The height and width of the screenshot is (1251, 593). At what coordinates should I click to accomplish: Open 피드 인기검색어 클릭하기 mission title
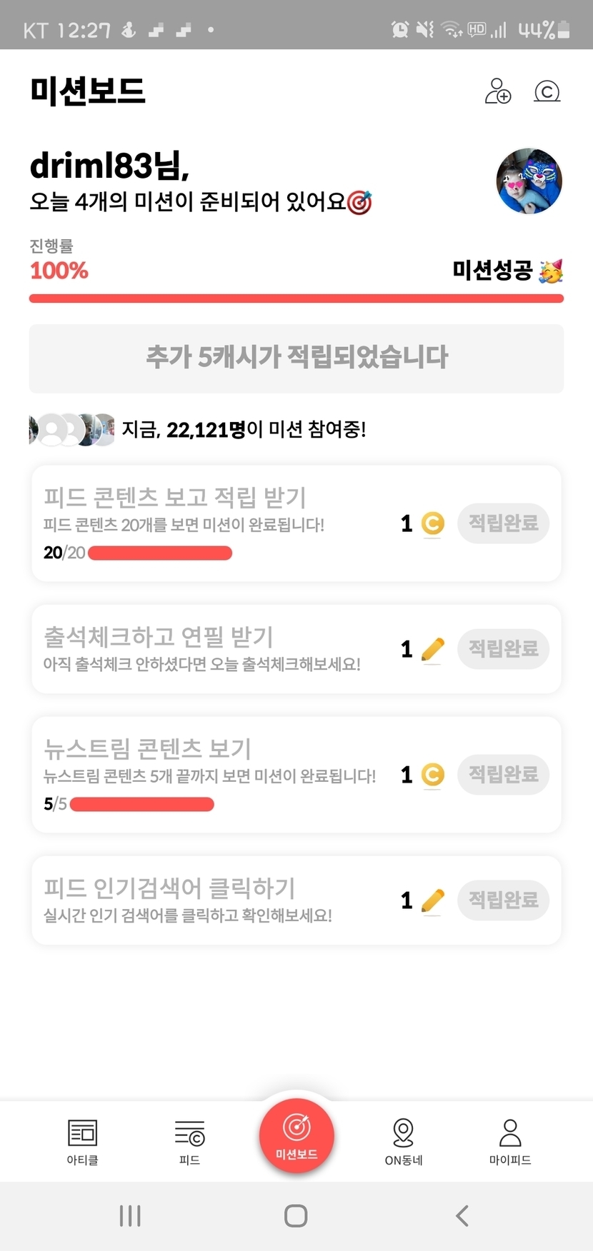tap(169, 888)
